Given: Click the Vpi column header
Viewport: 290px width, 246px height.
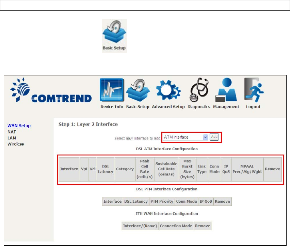Looking at the screenshot, I should pos(84,169).
